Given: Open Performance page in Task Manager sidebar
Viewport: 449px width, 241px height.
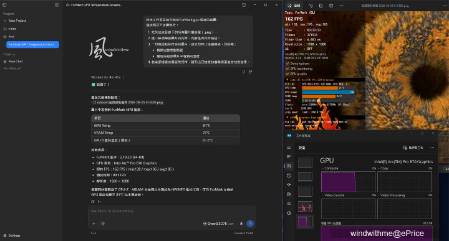Looking at the screenshot, I should point(289,166).
